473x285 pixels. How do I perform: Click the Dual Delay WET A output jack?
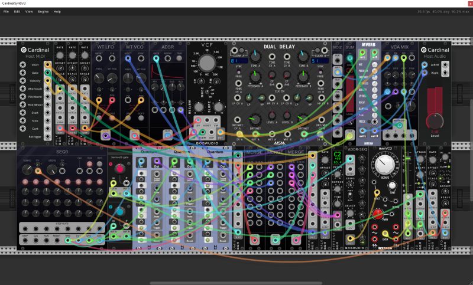tap(272, 134)
